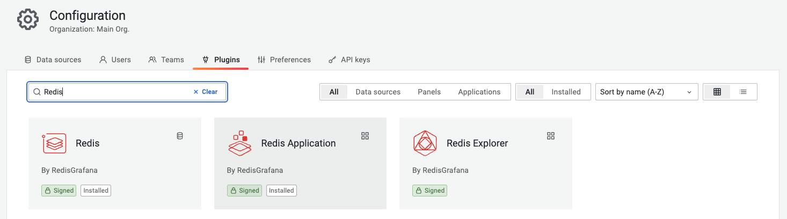Switch to list view layout

click(743, 92)
